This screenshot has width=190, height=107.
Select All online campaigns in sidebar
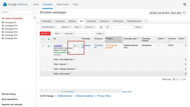coord(12,18)
